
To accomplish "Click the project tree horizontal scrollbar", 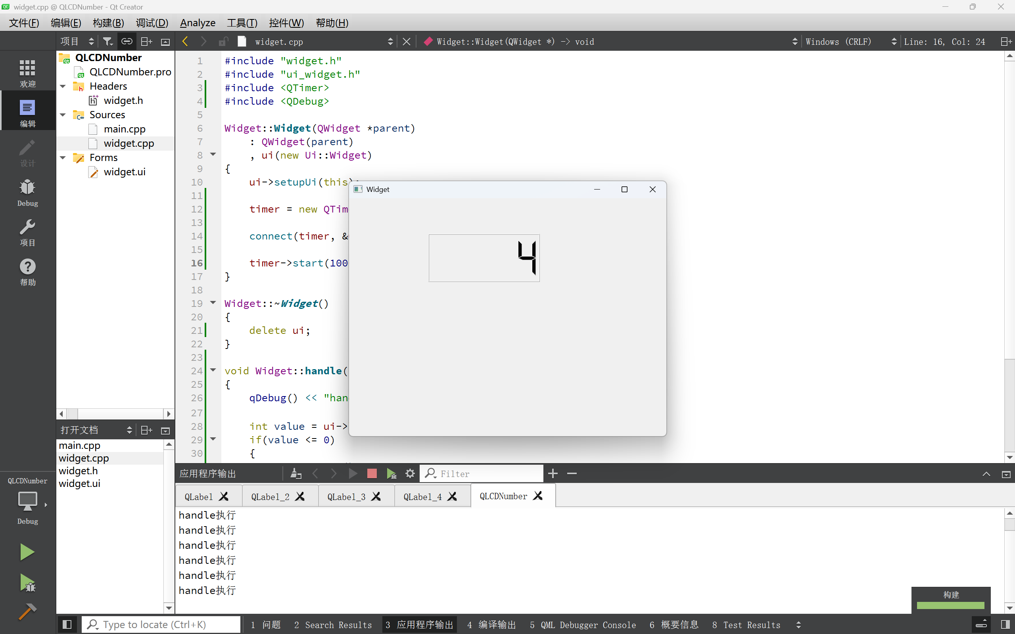I will tap(115, 414).
